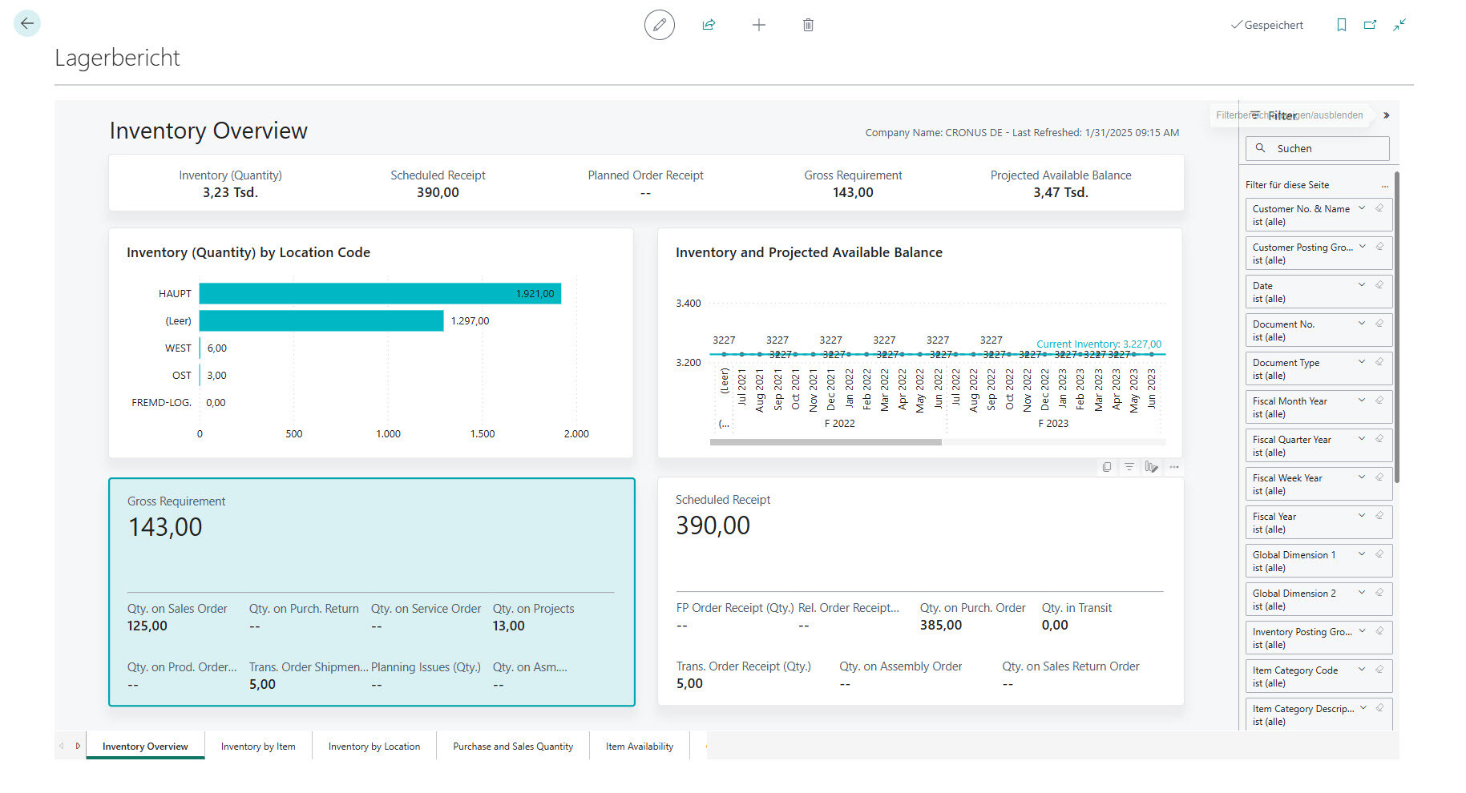The image size is (1466, 793).
Task: Expand the Fiscal Year filter
Action: [1362, 516]
